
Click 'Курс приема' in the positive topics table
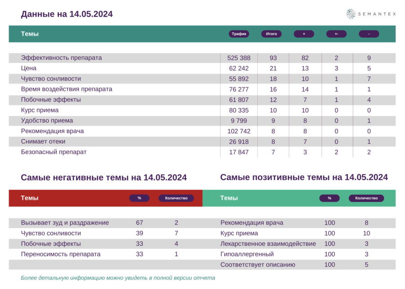pos(239,233)
